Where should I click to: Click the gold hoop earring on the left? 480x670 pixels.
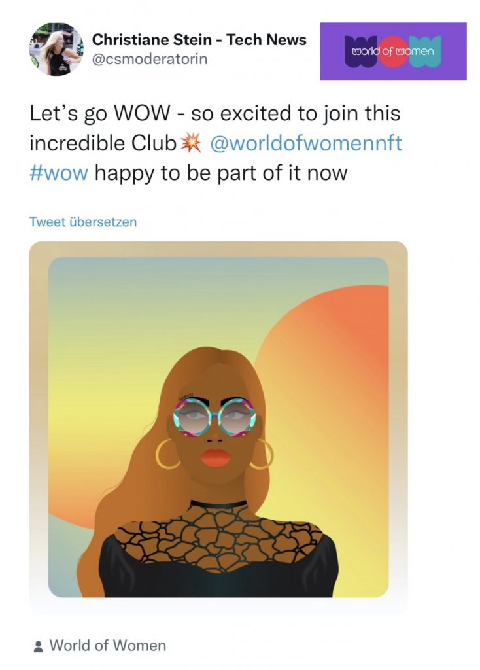(167, 454)
